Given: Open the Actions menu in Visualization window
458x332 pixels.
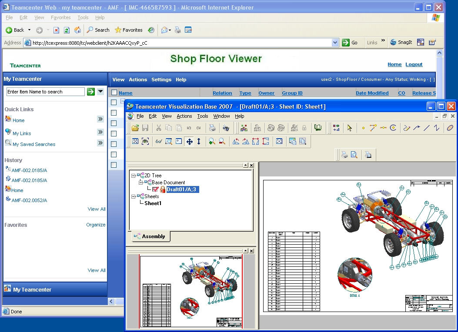Looking at the screenshot, I should click(184, 116).
